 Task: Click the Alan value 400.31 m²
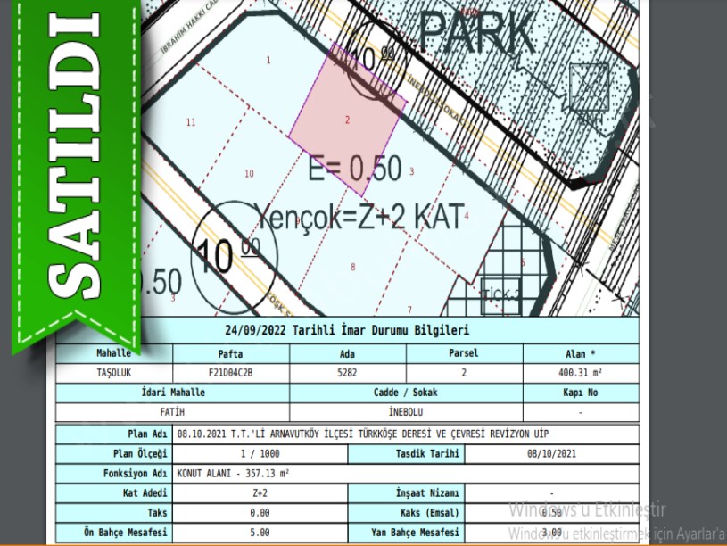tap(581, 373)
